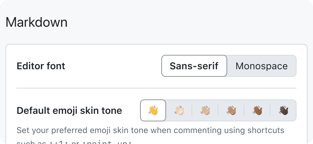Choose the light skin tone waving hand
The image size is (313, 144).
click(179, 110)
